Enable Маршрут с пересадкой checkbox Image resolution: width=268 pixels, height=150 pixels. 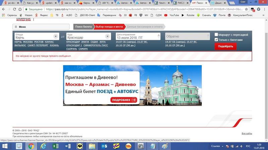[216, 35]
